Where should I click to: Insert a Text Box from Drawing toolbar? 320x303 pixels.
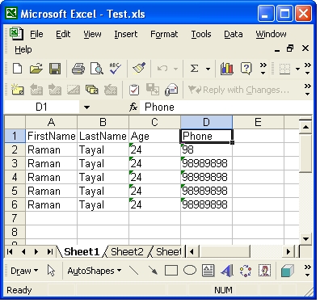pos(208,271)
